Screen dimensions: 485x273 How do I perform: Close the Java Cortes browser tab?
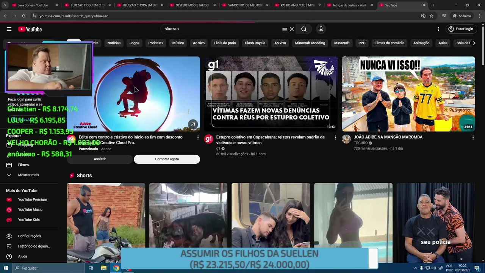pyautogui.click(x=57, y=5)
